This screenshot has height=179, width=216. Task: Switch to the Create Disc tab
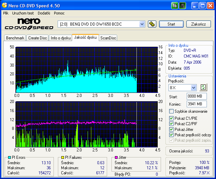click(x=38, y=38)
